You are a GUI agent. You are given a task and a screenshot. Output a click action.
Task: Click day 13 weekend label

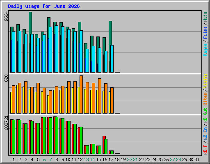[x=86, y=159]
